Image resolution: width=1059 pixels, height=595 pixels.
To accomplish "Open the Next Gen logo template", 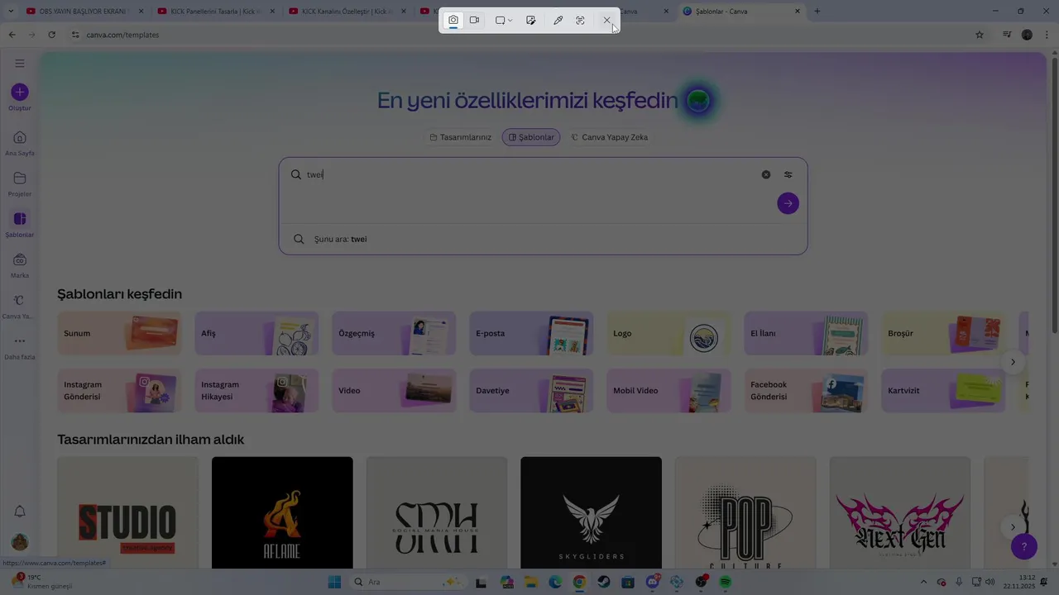I will [900, 512].
